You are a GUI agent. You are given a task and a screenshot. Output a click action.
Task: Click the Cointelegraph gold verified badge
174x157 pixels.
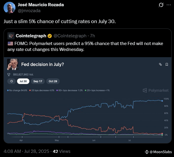coord(50,36)
